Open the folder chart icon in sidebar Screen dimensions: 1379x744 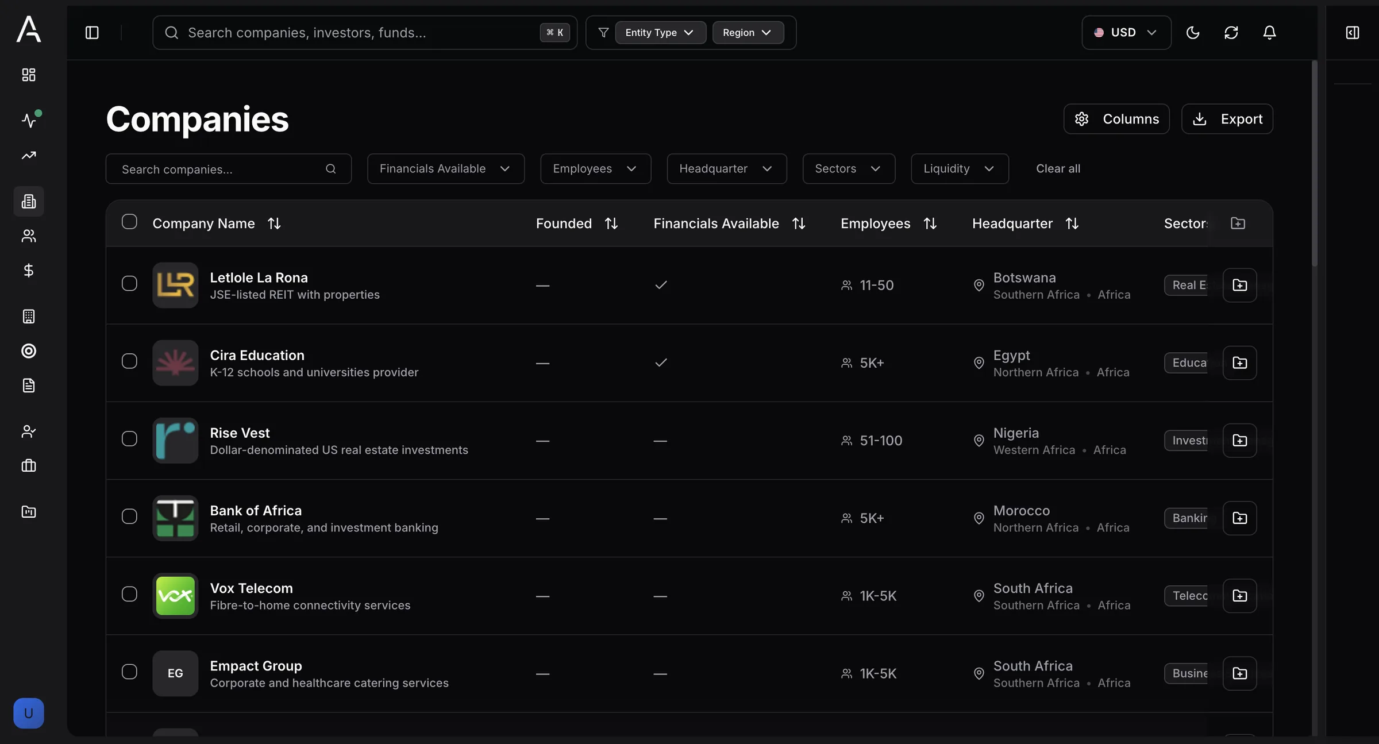pyautogui.click(x=29, y=511)
